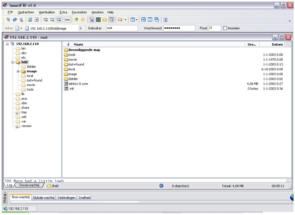
Task: Click the blue checkmark status icon
Action: click(161, 186)
